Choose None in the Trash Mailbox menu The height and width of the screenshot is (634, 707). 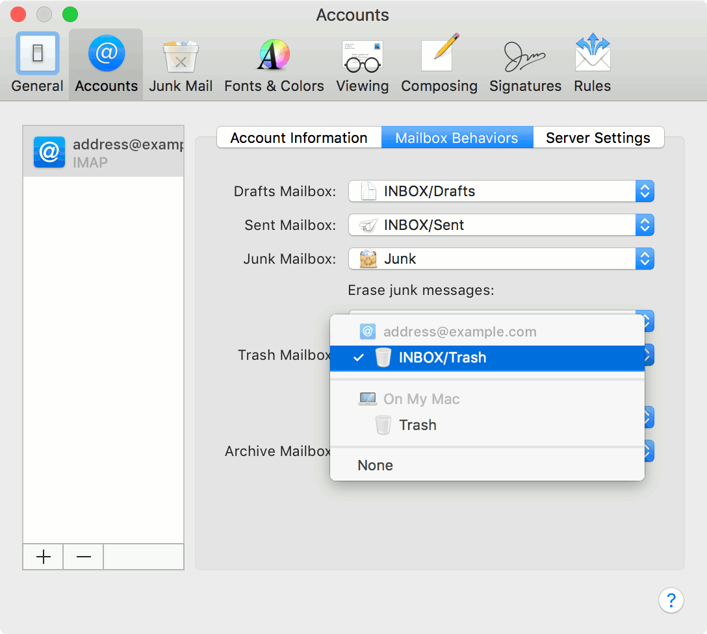[375, 465]
